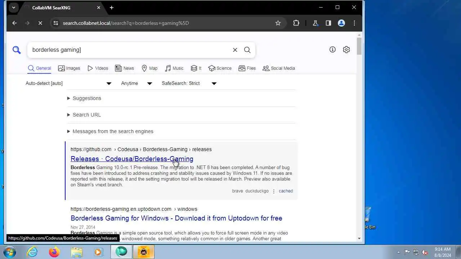Close the CollabVM SearXNG tab
This screenshot has width=461, height=259.
(99, 8)
